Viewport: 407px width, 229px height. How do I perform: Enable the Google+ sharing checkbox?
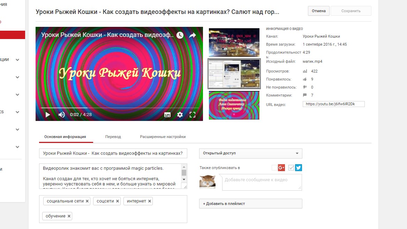274,168
